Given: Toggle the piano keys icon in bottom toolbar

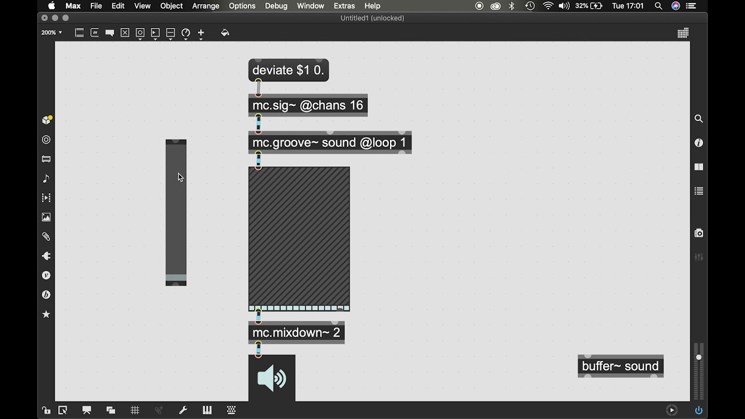Looking at the screenshot, I should coord(207,410).
